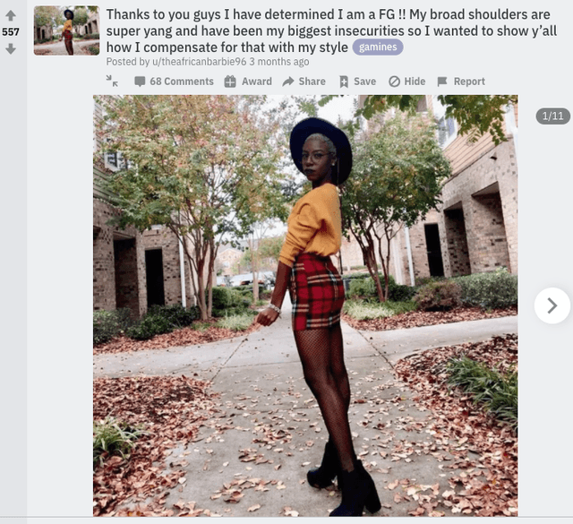Open the 68 Comments link

[174, 82]
